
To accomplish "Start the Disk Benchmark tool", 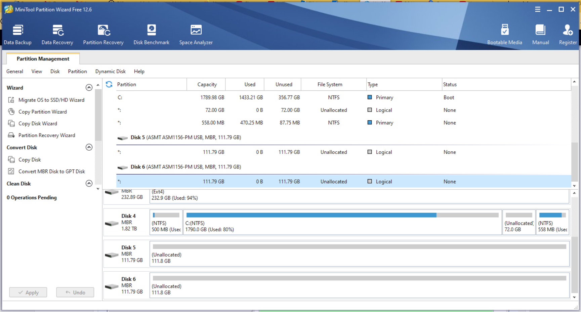I will pos(151,34).
